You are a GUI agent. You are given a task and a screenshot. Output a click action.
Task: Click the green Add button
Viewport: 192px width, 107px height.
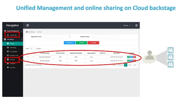tap(81, 43)
